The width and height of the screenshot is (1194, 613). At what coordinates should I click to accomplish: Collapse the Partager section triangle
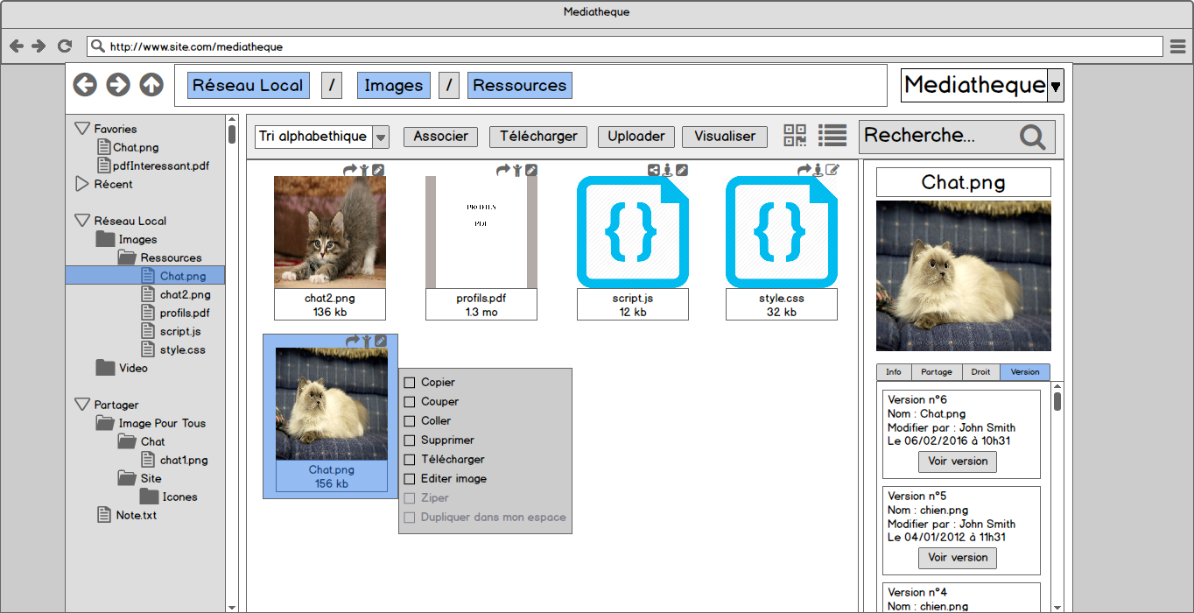(x=82, y=405)
